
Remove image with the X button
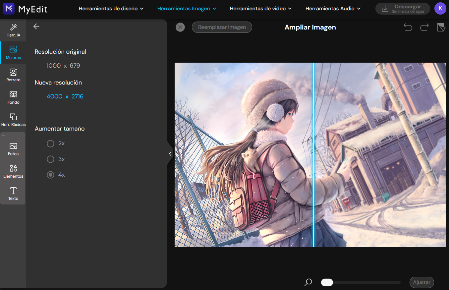tap(180, 27)
